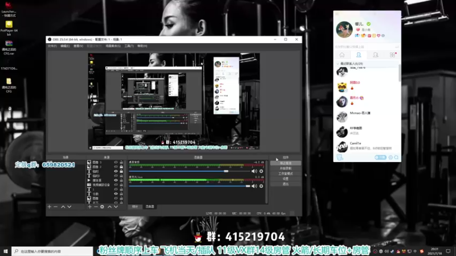The height and width of the screenshot is (256, 456).
Task: Open the PotPlayer 64 bit desktop shortcut
Action: (9, 27)
